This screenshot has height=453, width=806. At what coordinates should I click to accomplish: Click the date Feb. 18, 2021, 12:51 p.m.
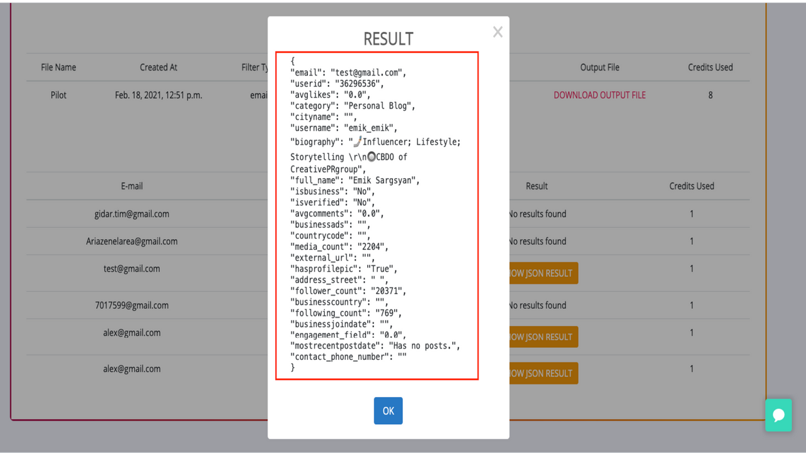click(159, 95)
